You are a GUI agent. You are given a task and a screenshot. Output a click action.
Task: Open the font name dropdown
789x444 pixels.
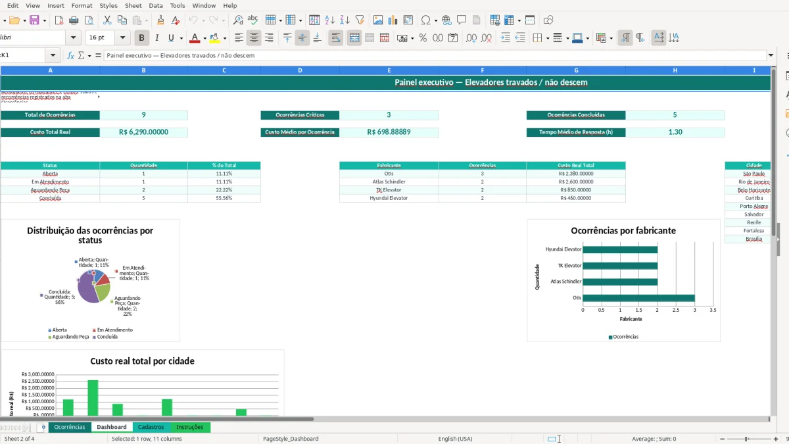[x=74, y=38]
